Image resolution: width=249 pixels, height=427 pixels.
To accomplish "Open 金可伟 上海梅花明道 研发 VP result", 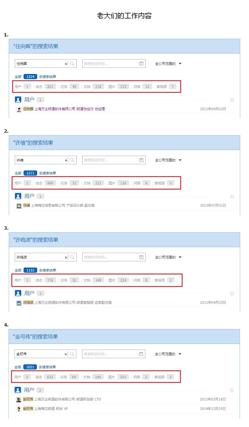I will [x=45, y=408].
